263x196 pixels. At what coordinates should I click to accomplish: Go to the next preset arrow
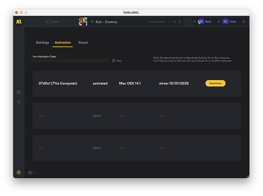[180, 22]
